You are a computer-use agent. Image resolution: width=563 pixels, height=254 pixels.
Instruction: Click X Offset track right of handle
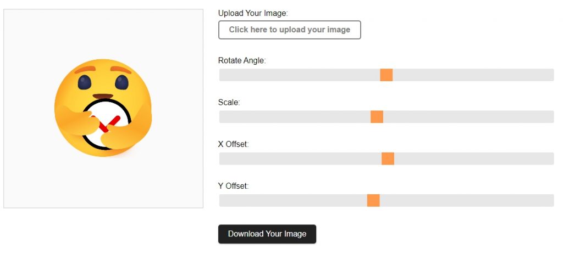(474, 159)
